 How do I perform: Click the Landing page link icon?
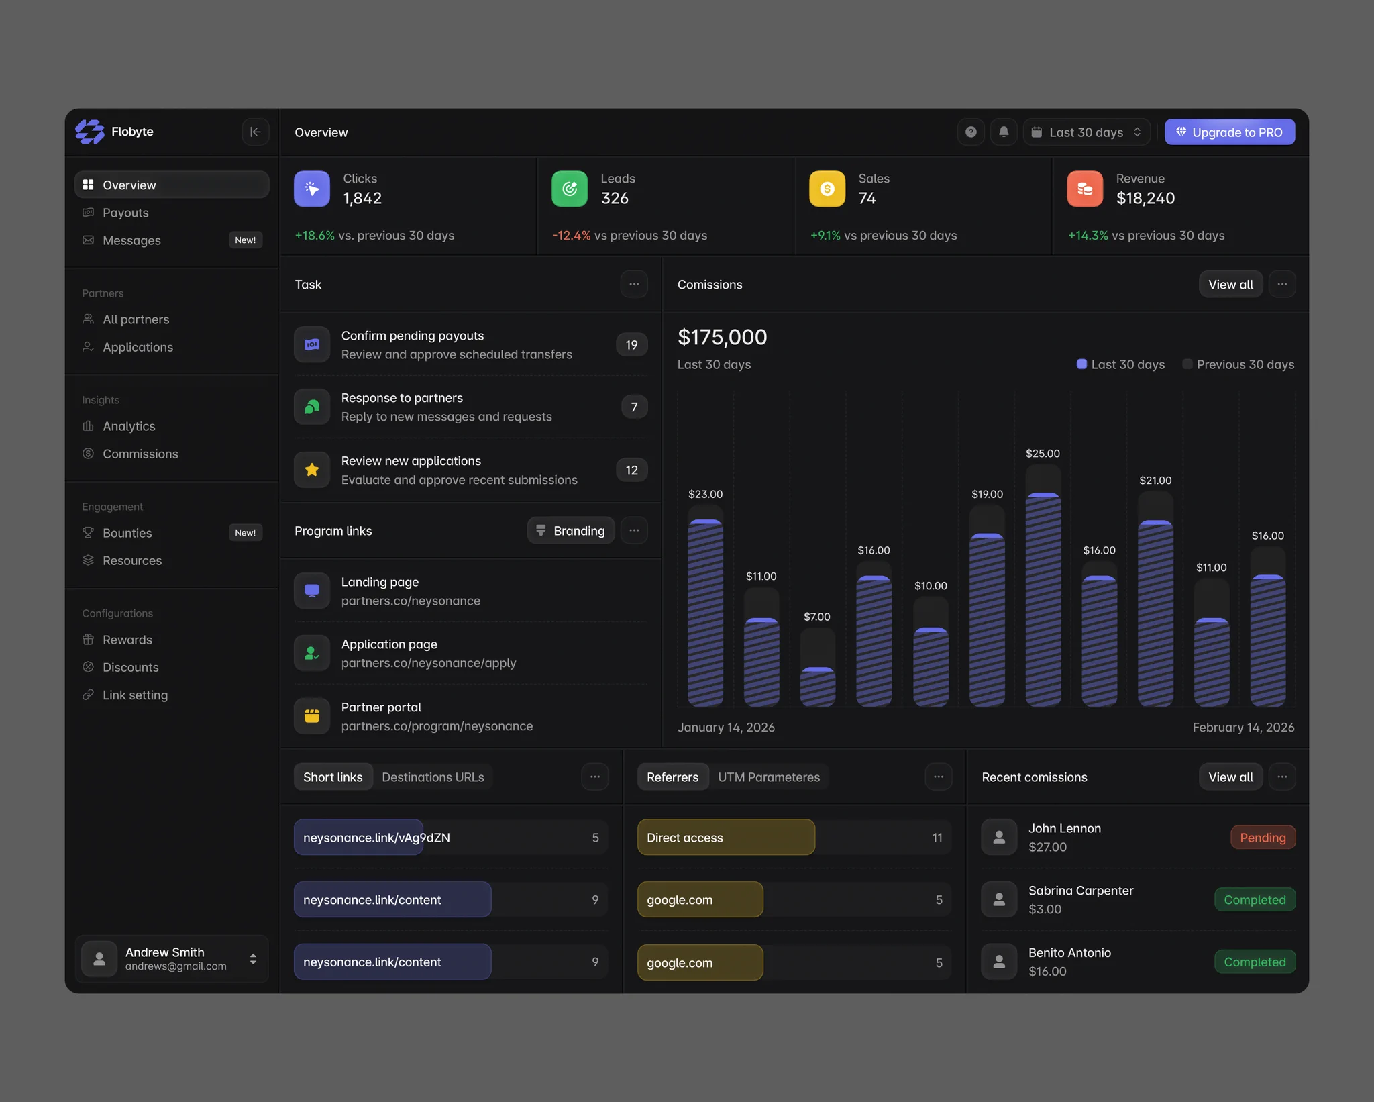coord(312,591)
